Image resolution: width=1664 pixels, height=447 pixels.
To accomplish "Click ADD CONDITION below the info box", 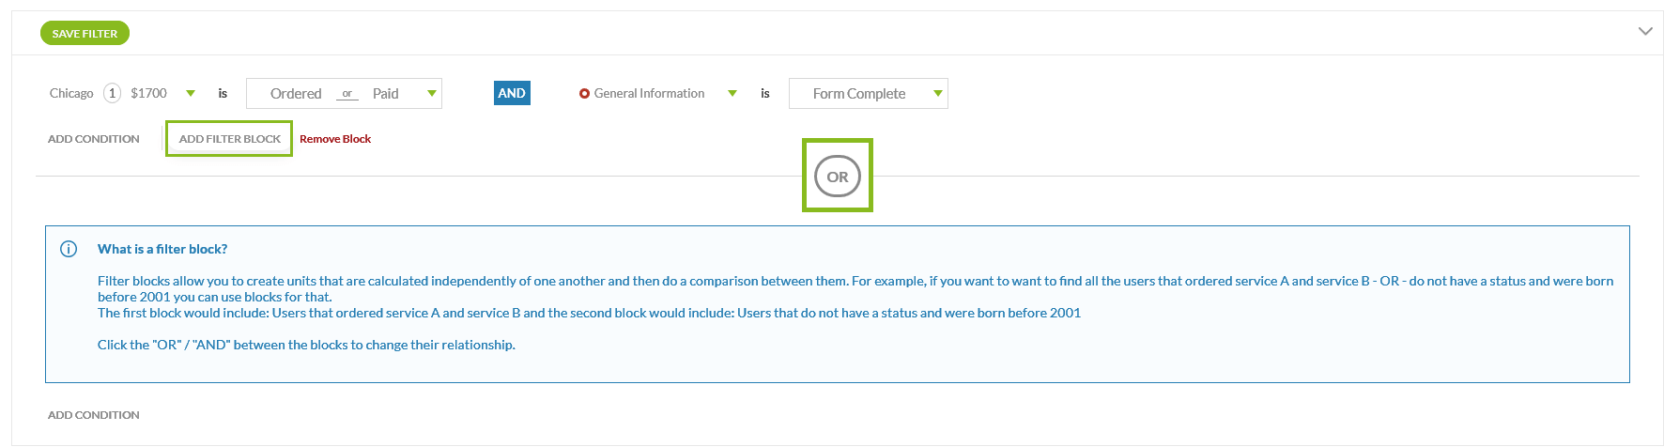I will tap(94, 415).
